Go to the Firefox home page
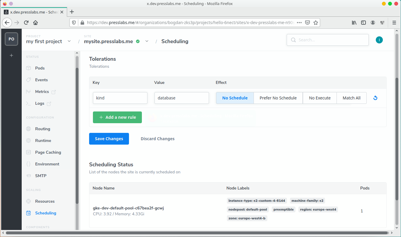401x237 pixels. coord(35,23)
